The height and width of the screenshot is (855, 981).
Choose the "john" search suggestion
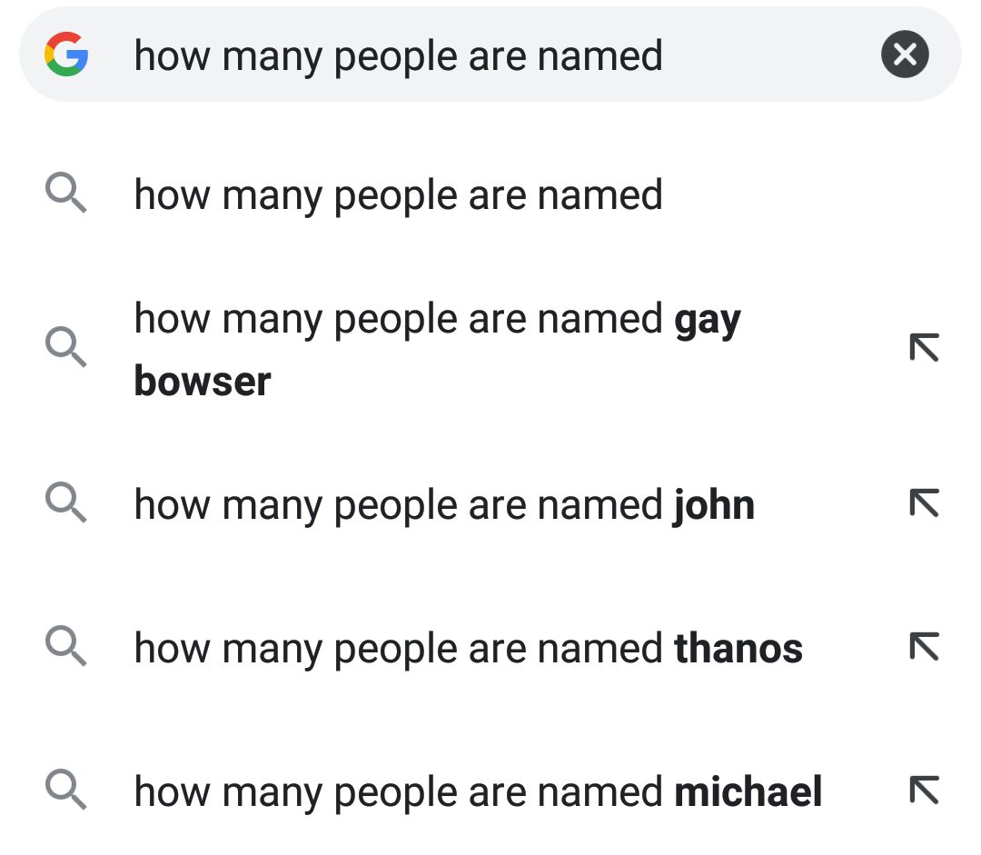point(443,505)
